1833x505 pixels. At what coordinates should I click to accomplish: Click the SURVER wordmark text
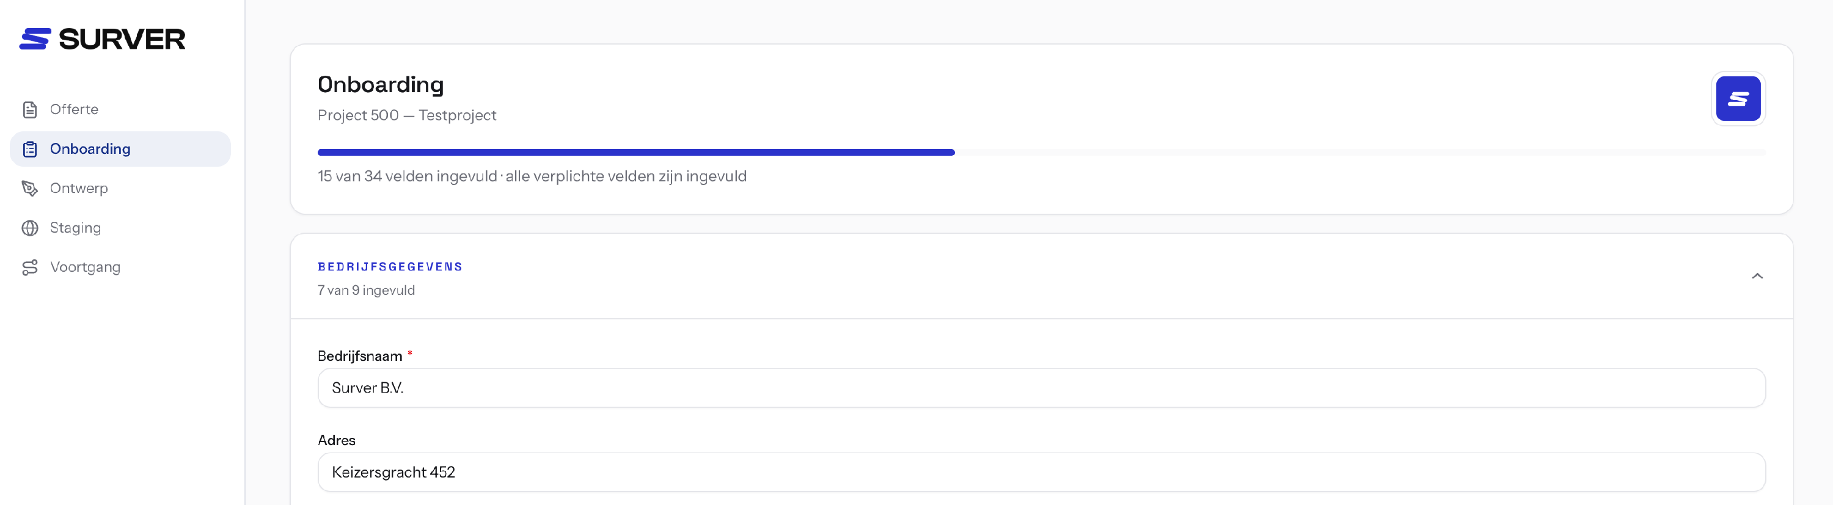(x=122, y=39)
